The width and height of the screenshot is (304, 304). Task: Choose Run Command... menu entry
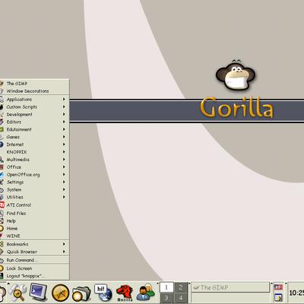click(x=34, y=260)
